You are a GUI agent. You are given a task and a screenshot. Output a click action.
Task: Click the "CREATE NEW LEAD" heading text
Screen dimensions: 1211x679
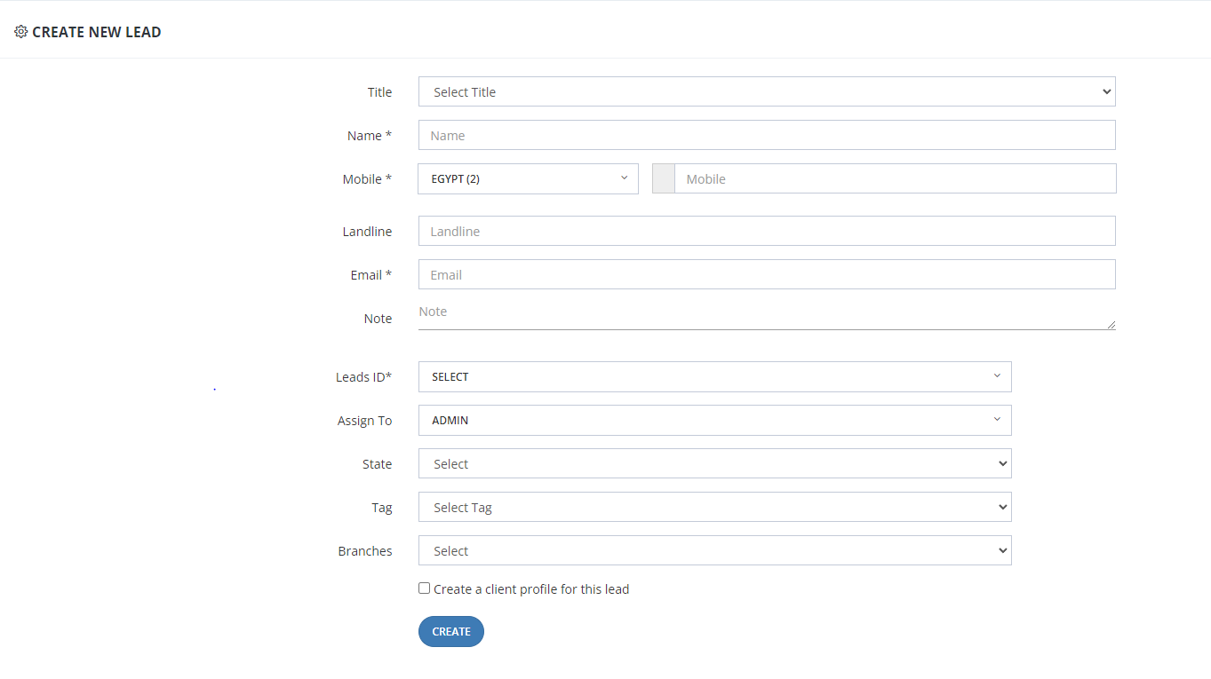pos(97,32)
